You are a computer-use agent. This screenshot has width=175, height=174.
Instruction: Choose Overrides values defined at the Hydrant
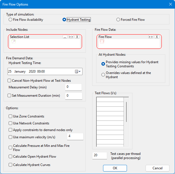[103, 75]
